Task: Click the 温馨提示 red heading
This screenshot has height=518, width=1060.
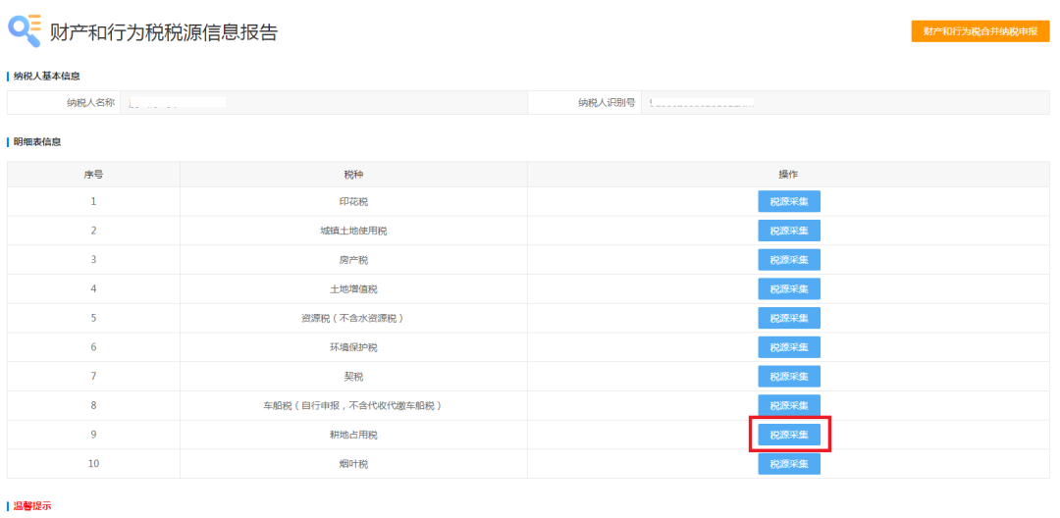Action: tap(32, 506)
